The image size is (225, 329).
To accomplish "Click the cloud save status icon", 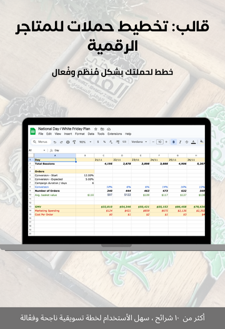I will coord(109,129).
